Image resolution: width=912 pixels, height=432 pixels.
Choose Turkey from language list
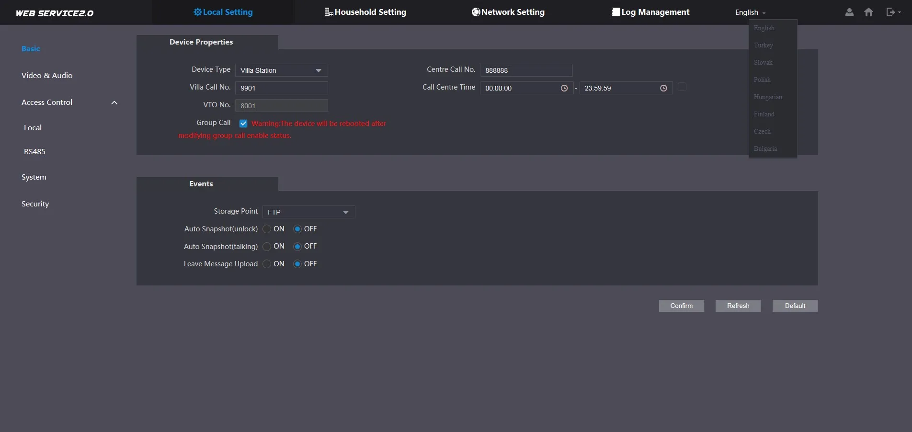click(773, 45)
